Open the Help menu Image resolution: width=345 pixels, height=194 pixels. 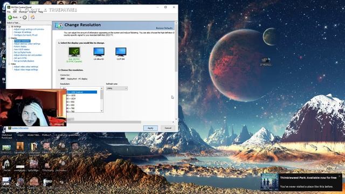tap(41, 12)
